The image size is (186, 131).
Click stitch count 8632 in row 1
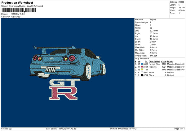pos(146,64)
